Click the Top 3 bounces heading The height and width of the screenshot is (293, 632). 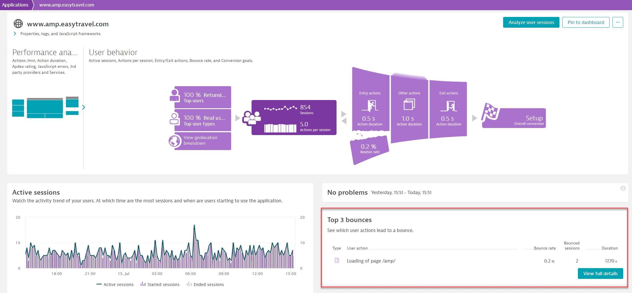click(349, 220)
